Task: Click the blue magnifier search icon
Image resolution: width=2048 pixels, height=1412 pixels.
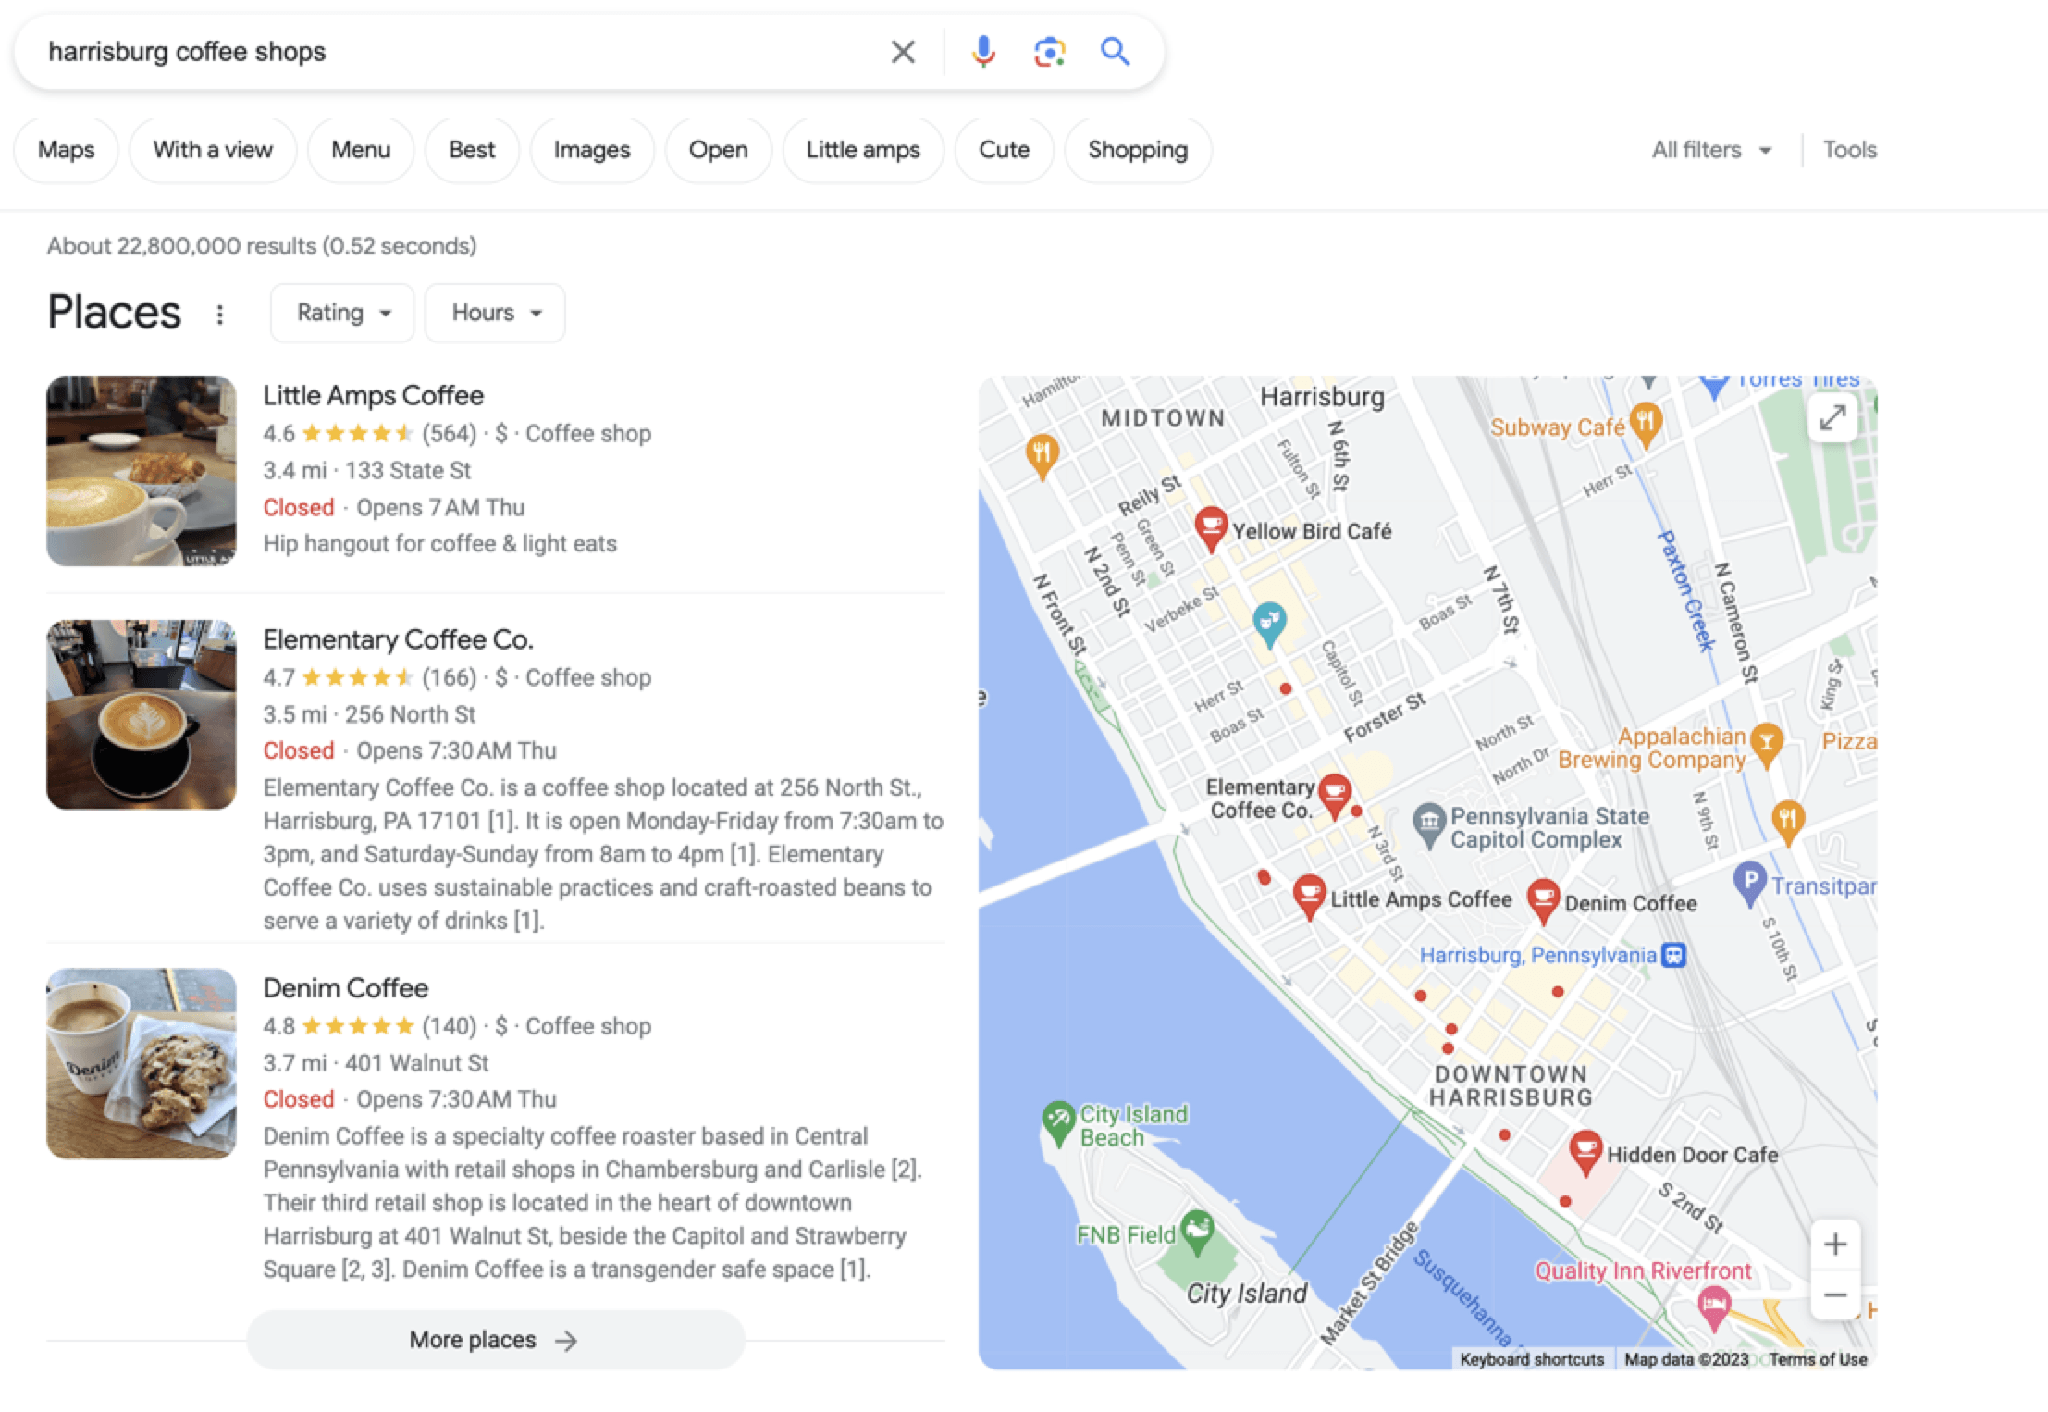Action: (1115, 52)
